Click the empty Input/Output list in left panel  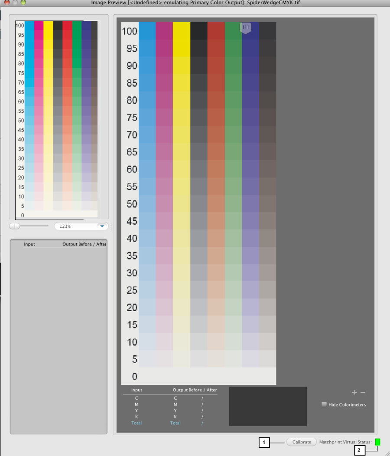click(x=58, y=338)
